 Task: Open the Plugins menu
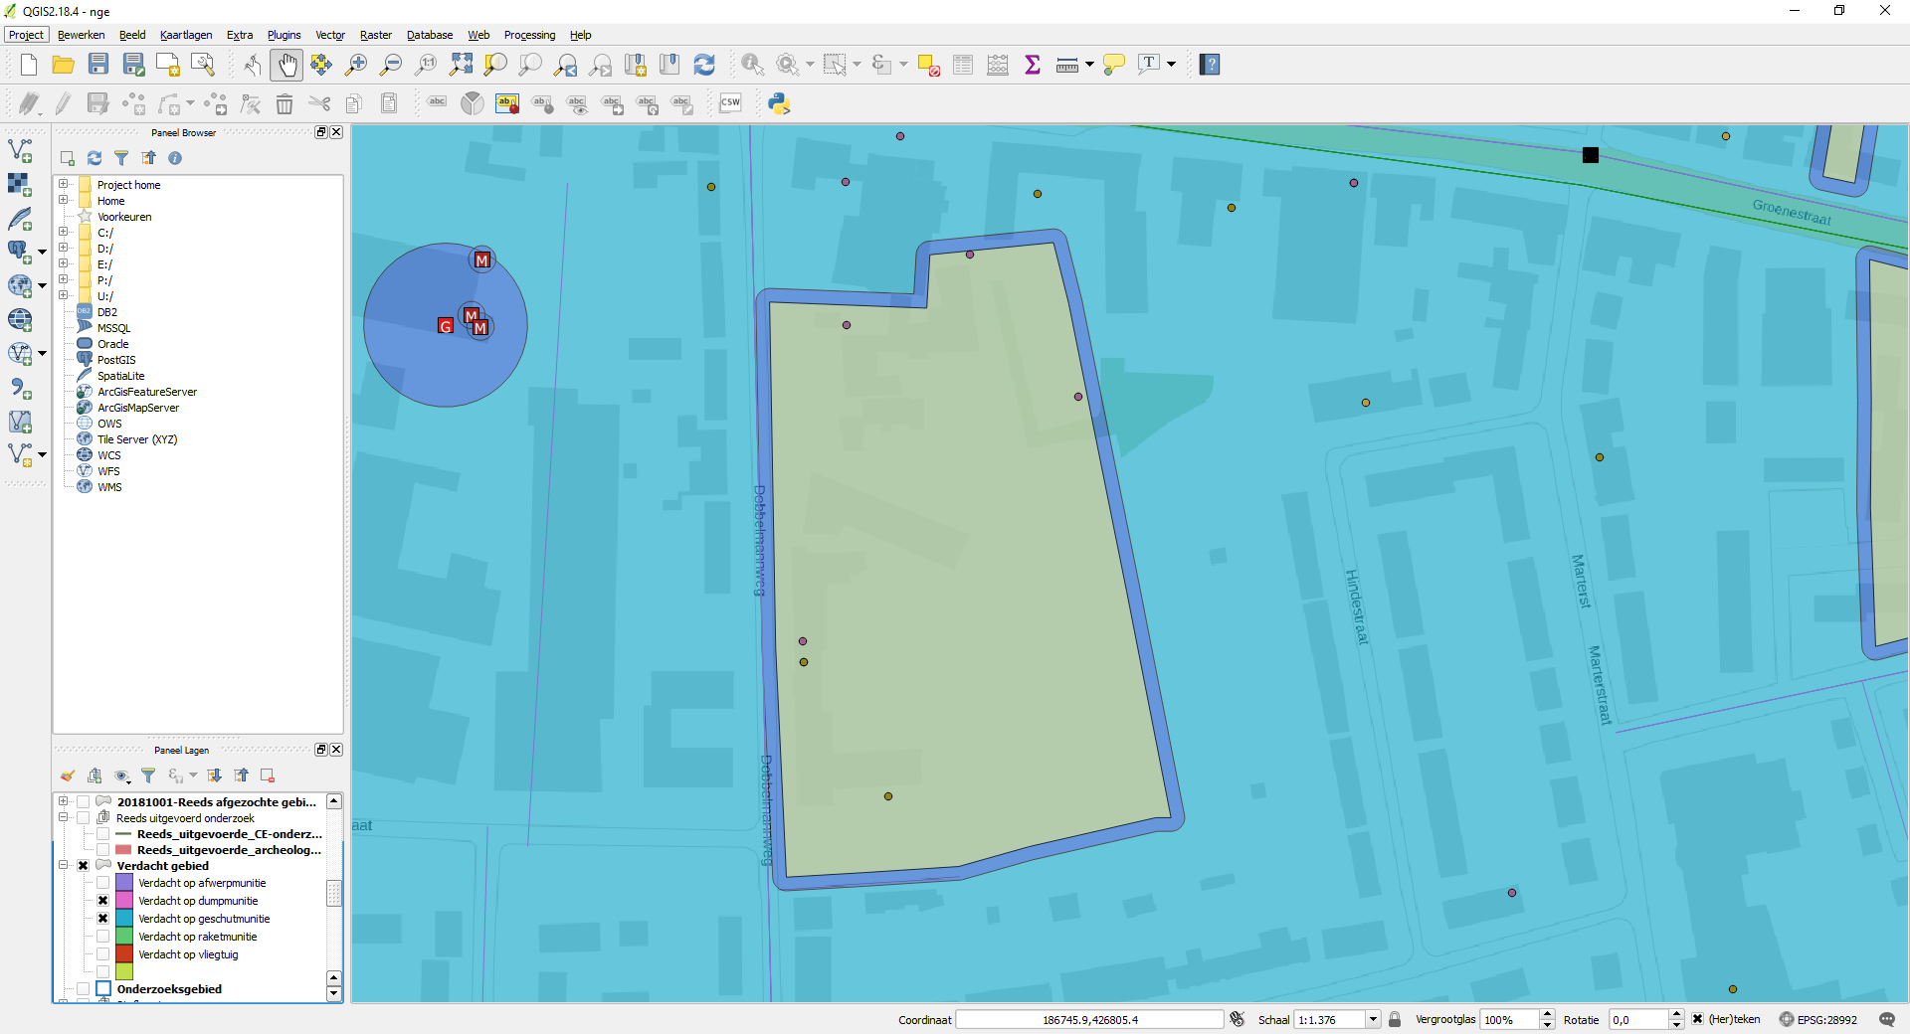point(285,35)
